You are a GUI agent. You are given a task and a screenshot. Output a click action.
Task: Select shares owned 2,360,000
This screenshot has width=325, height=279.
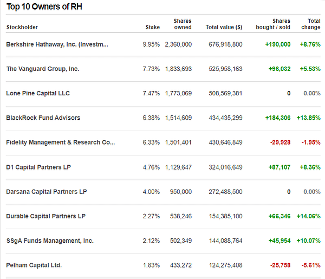pyautogui.click(x=178, y=44)
